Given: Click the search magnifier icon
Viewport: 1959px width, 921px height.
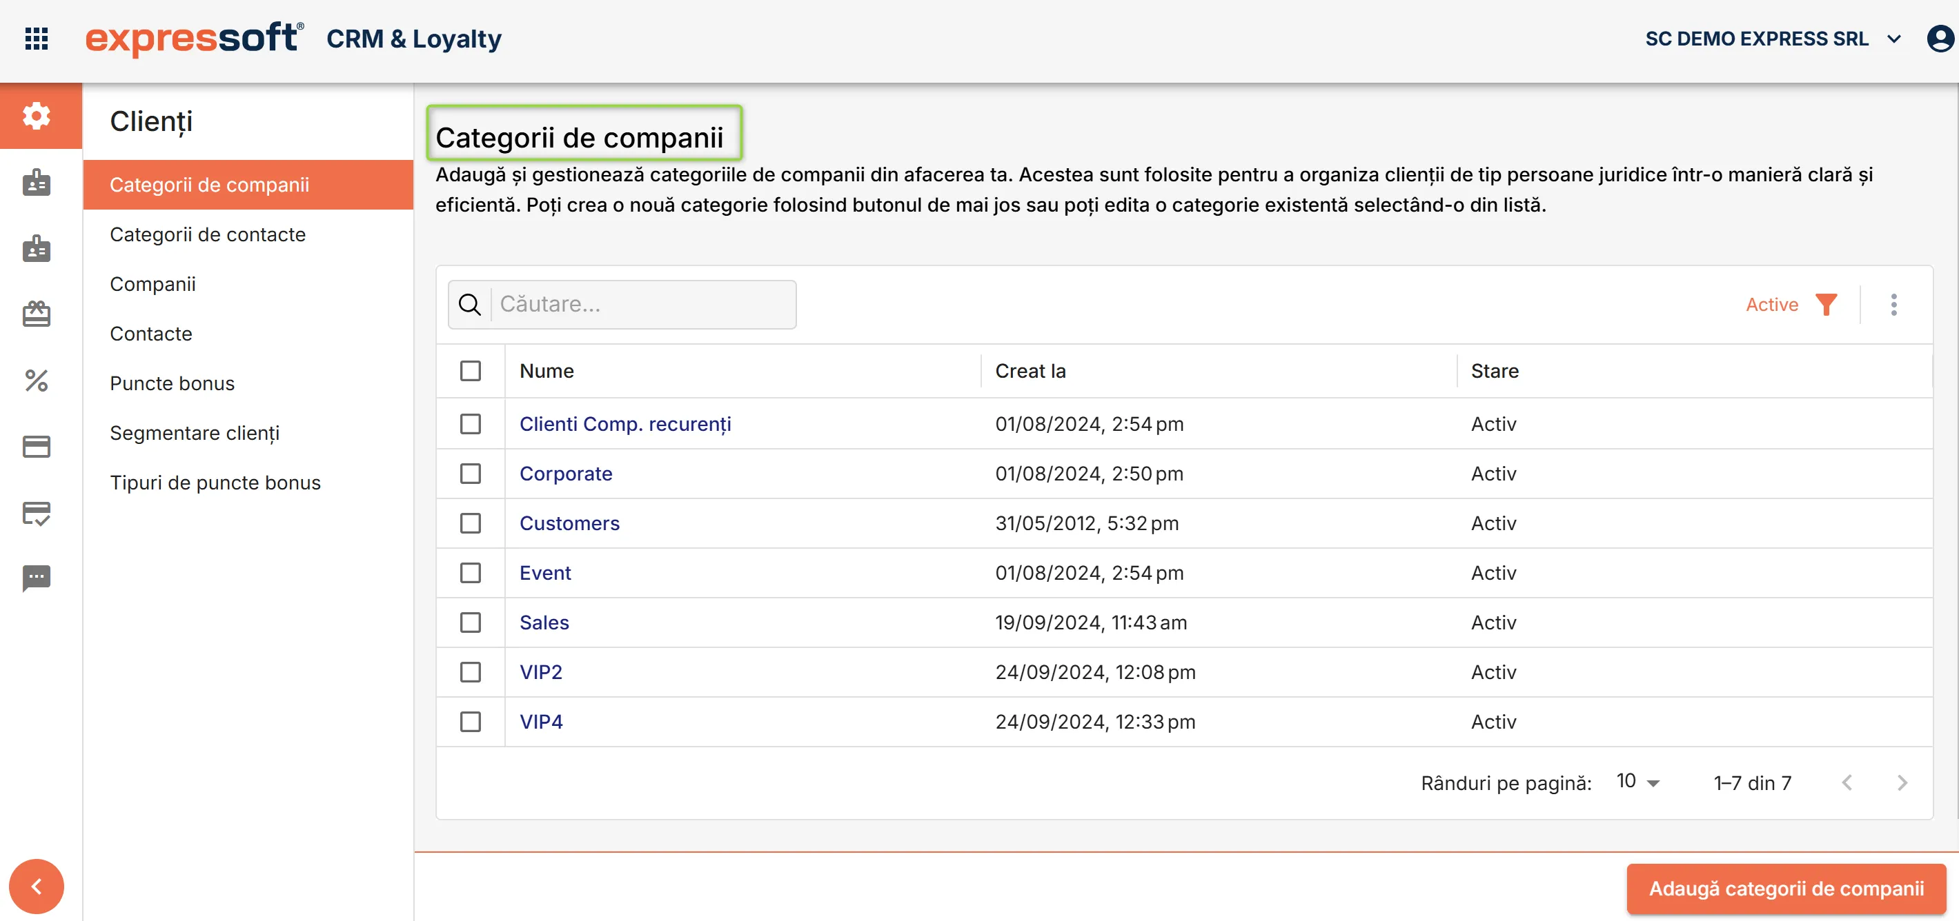Looking at the screenshot, I should tap(470, 305).
